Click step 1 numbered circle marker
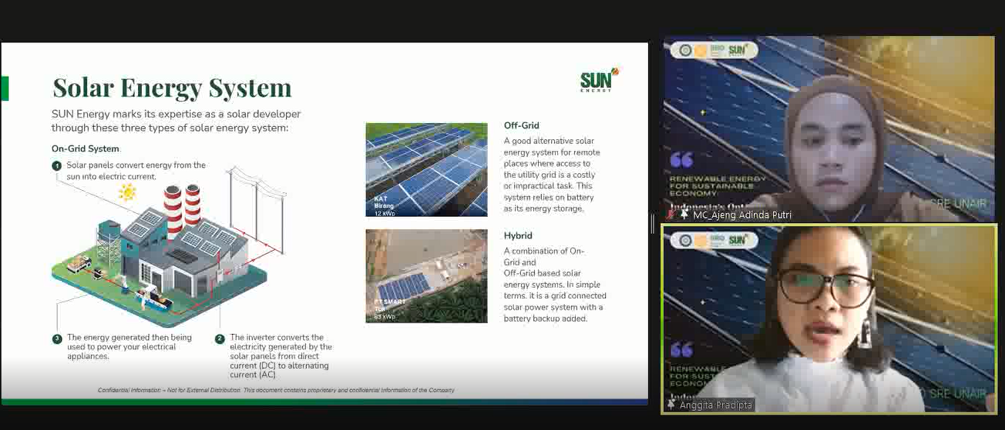Viewport: 1005px width, 430px height. 56,166
